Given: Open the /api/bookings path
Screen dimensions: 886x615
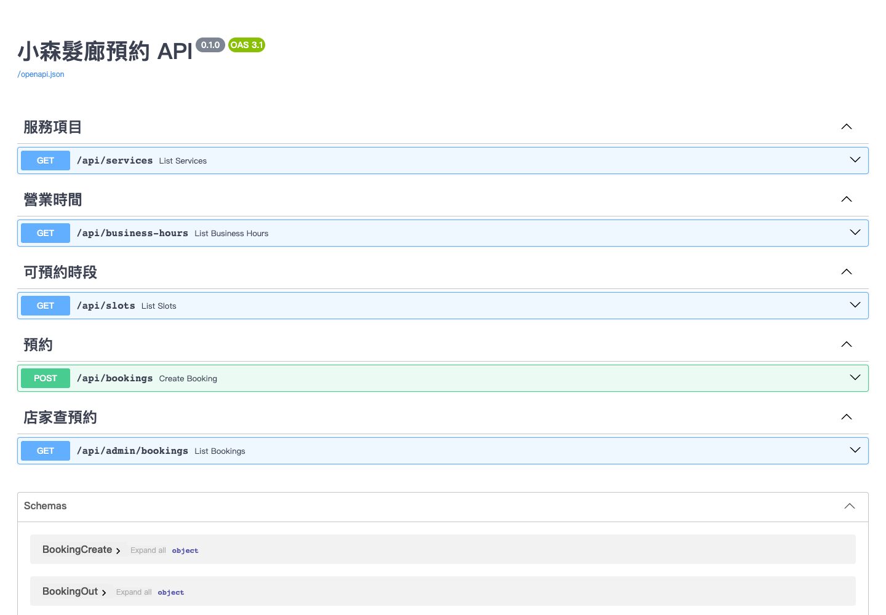Looking at the screenshot, I should click(114, 378).
